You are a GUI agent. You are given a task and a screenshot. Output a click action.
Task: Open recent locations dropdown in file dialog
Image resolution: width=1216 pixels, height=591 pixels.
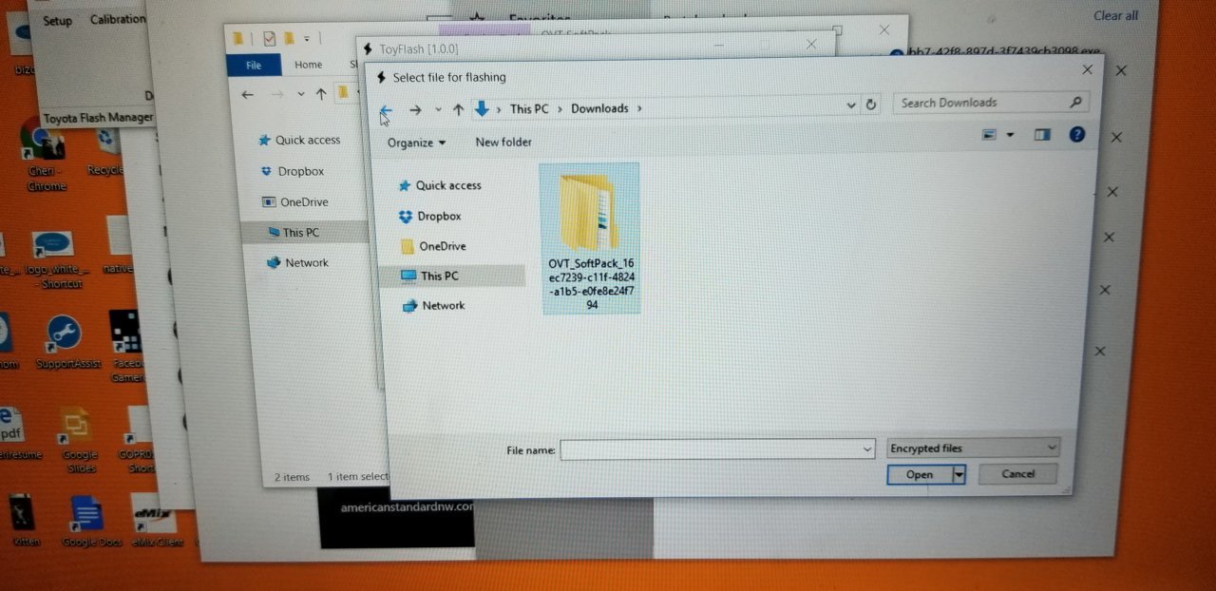(438, 110)
